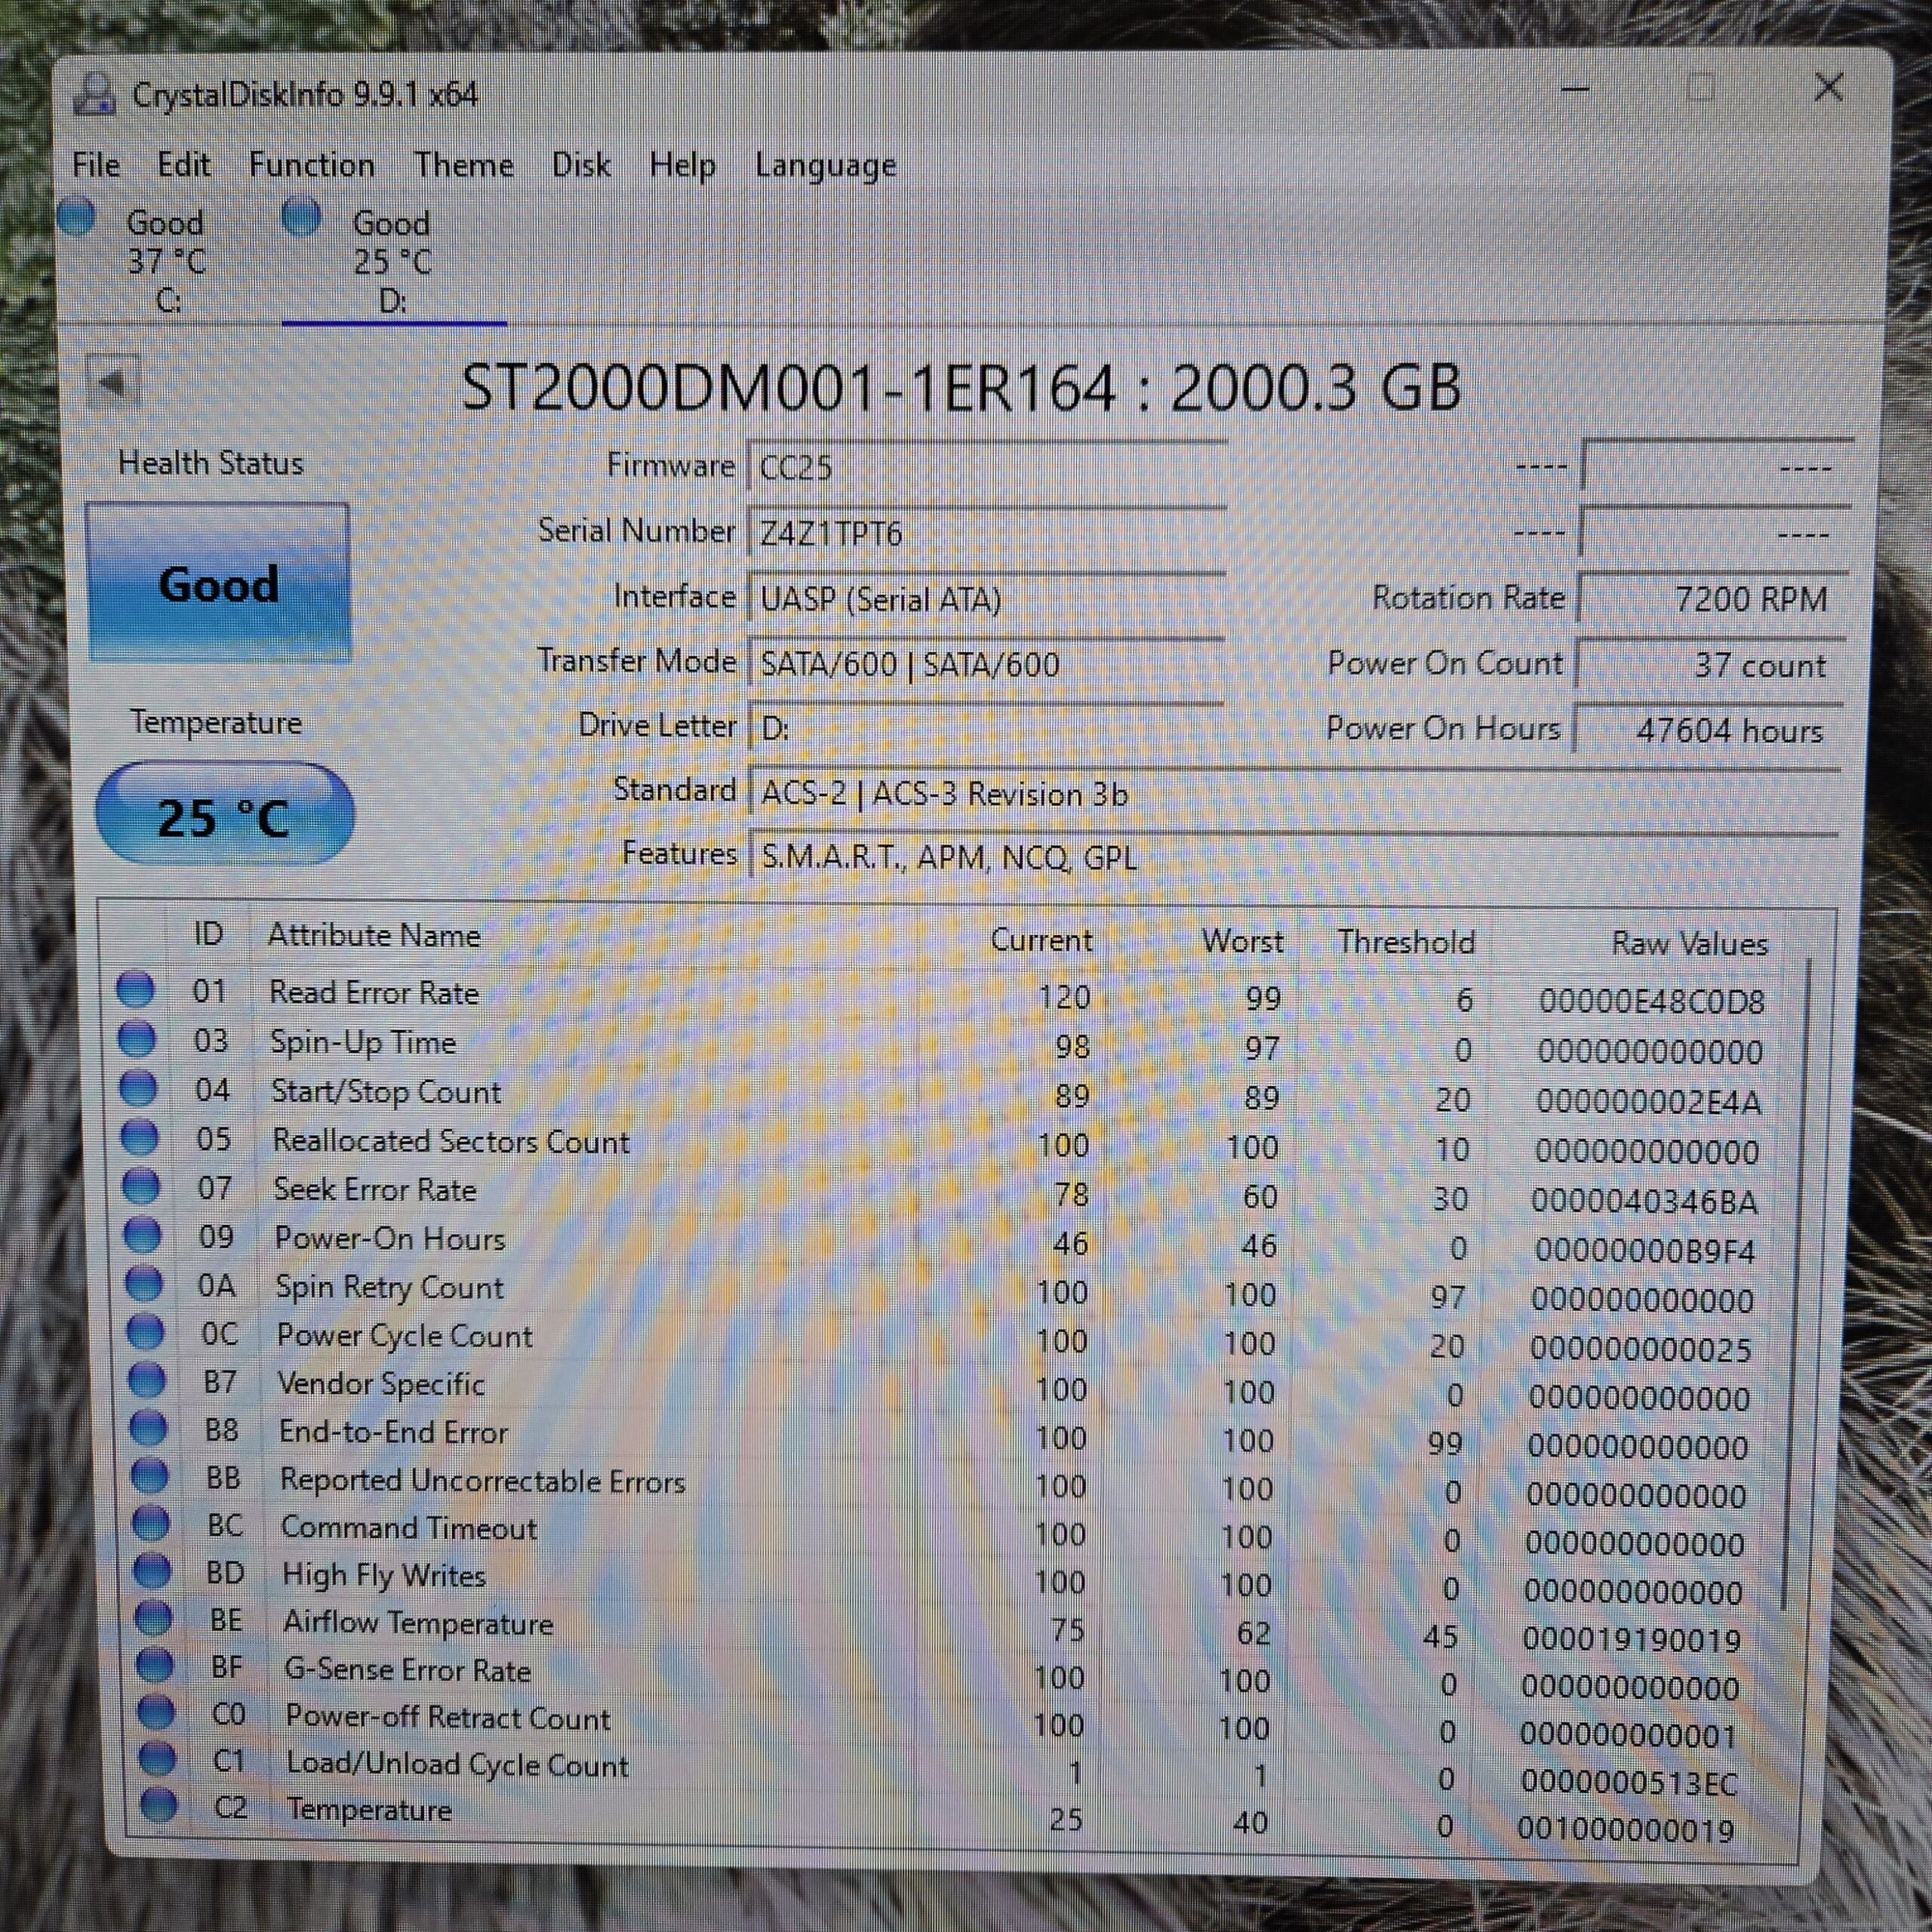Select the Read Error Rate attribute name

click(374, 993)
